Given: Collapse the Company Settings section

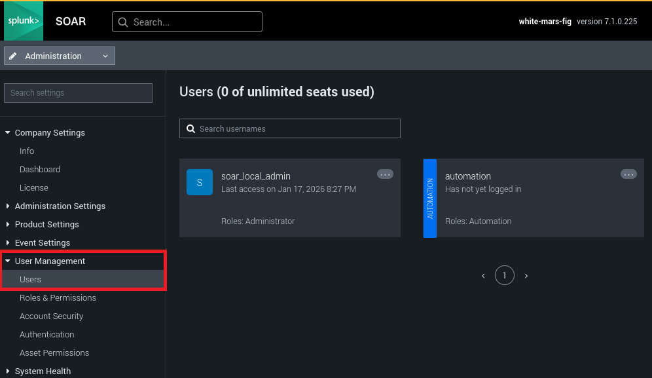Looking at the screenshot, I should (x=8, y=133).
